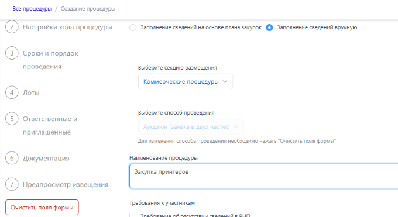This screenshot has height=217, width=398.
Task: Click step number 6 circle
Action: pyautogui.click(x=12, y=158)
